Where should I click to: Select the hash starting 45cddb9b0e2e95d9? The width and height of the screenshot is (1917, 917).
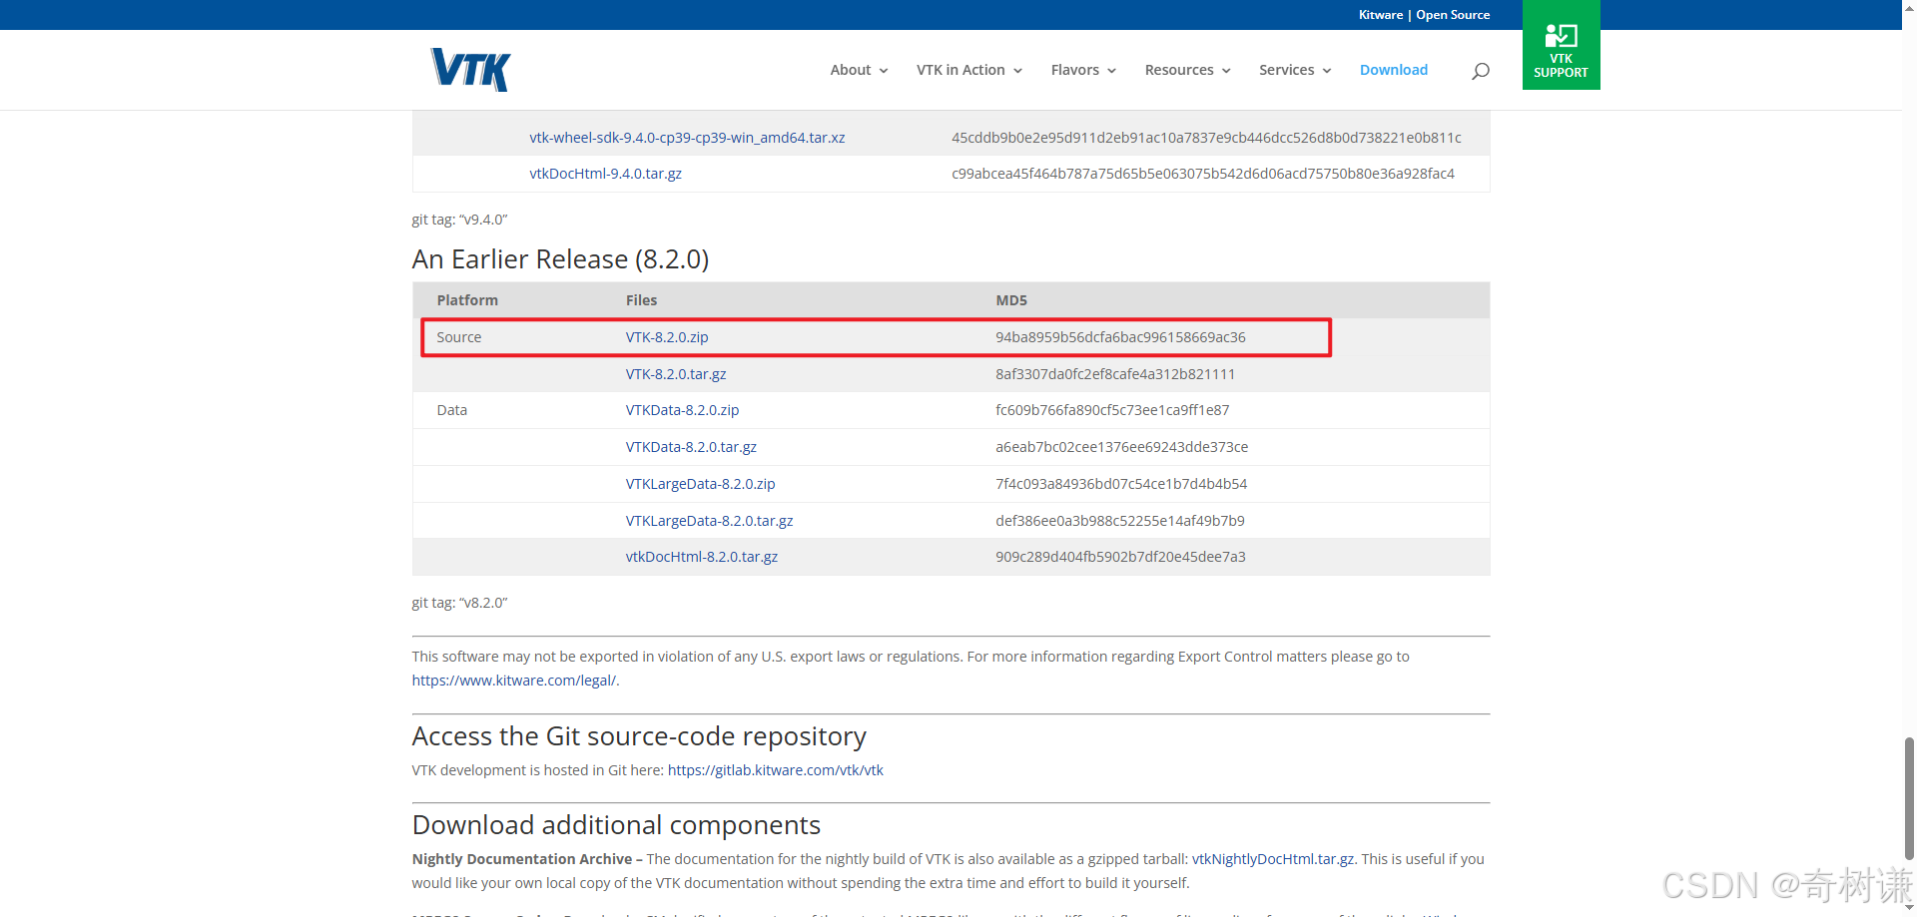click(1206, 138)
